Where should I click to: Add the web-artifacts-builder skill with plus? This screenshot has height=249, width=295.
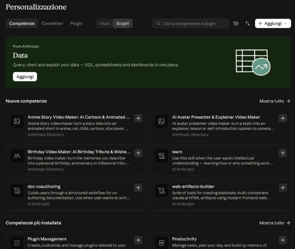pos(283,188)
